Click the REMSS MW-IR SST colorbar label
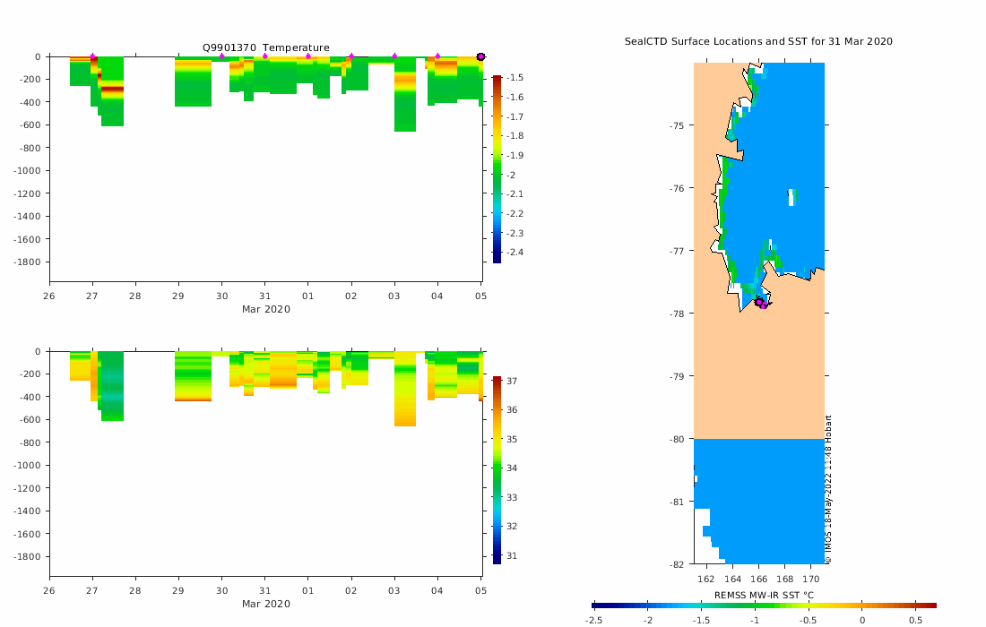The height and width of the screenshot is (627, 986). click(764, 595)
